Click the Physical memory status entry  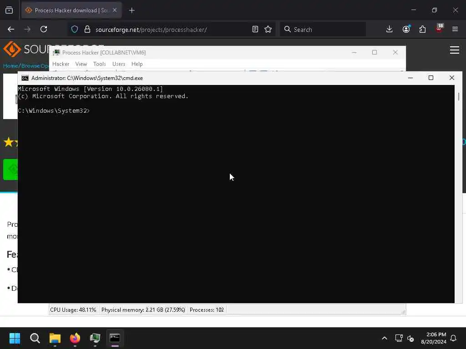tap(143, 310)
